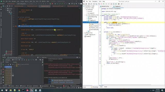
Task: Switch to MainActivity tab in JADX
Action: [105, 6]
